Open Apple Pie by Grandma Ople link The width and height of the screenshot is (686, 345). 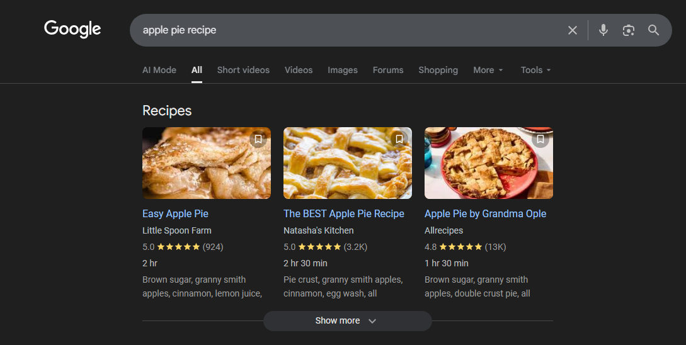[x=485, y=214]
